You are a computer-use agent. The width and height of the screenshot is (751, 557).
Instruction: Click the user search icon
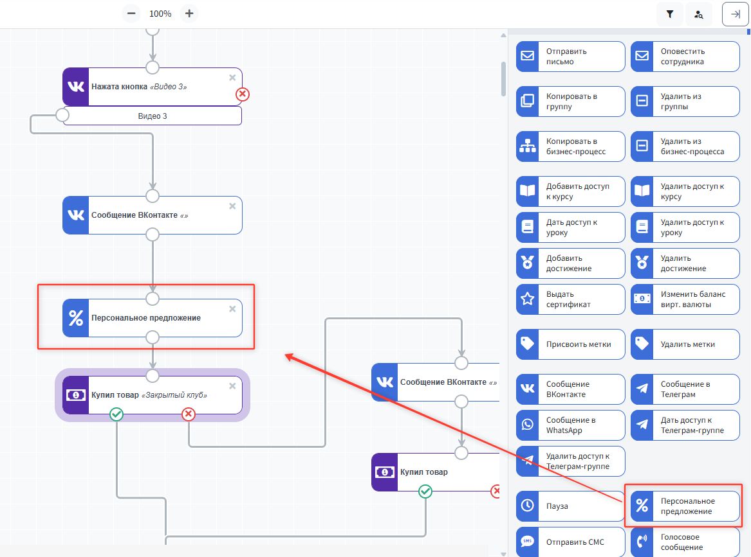699,13
